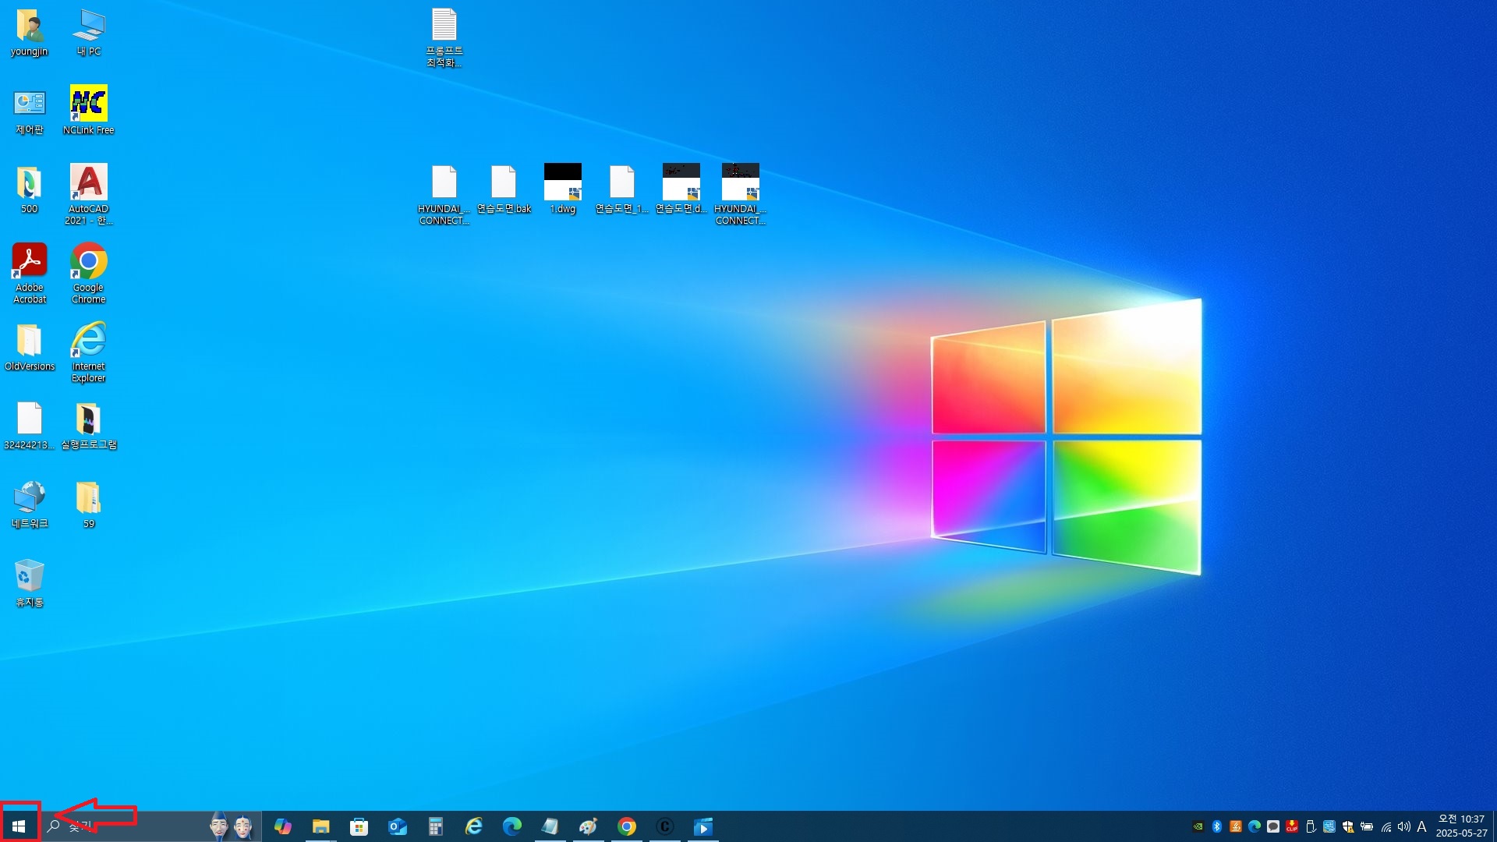The width and height of the screenshot is (1497, 842).
Task: Open Microsoft Store taskbar icon
Action: pyautogui.click(x=359, y=826)
